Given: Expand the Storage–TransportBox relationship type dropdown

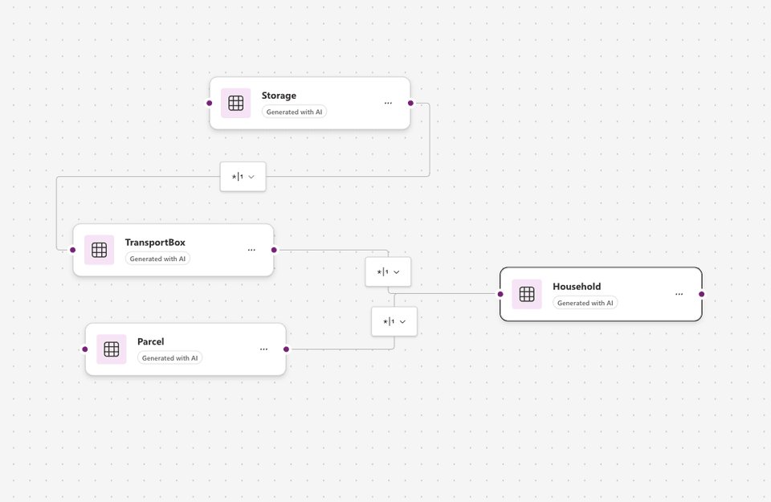Looking at the screenshot, I should click(243, 177).
